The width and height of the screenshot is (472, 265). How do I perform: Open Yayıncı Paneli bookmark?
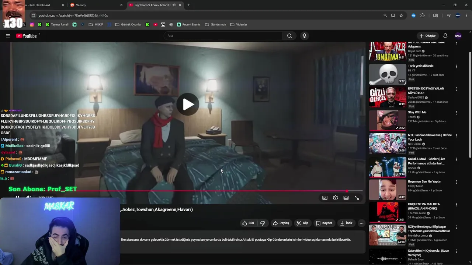point(57,25)
